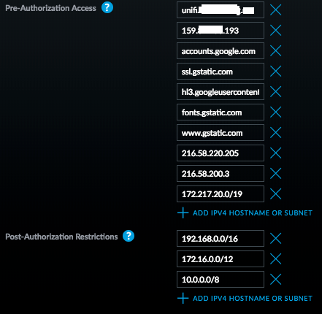Click the 216.58.200.3 field
Viewport: 322px width, 314px height.
pyautogui.click(x=221, y=174)
